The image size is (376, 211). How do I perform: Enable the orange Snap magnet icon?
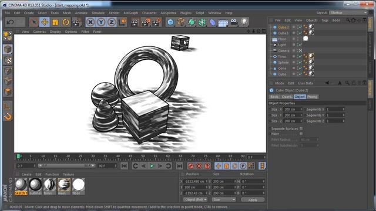click(8, 117)
